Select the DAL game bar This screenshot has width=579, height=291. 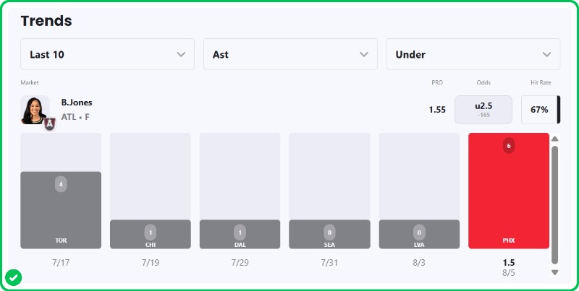tap(240, 234)
